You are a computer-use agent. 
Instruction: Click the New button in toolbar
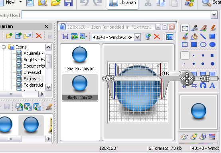coord(10,2)
